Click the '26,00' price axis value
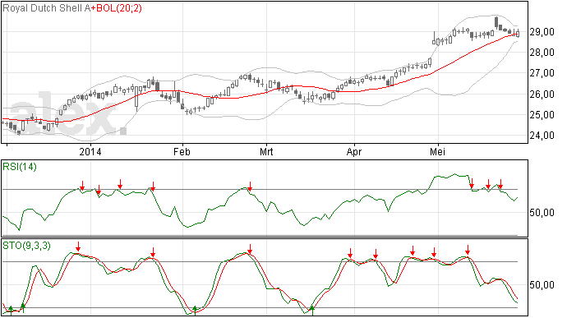This screenshot has height=318, width=567. coord(542,94)
